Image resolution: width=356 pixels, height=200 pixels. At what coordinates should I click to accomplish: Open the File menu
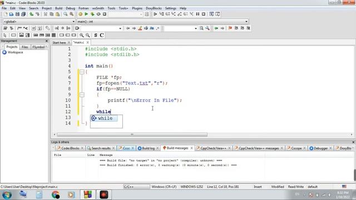pyautogui.click(x=4, y=8)
